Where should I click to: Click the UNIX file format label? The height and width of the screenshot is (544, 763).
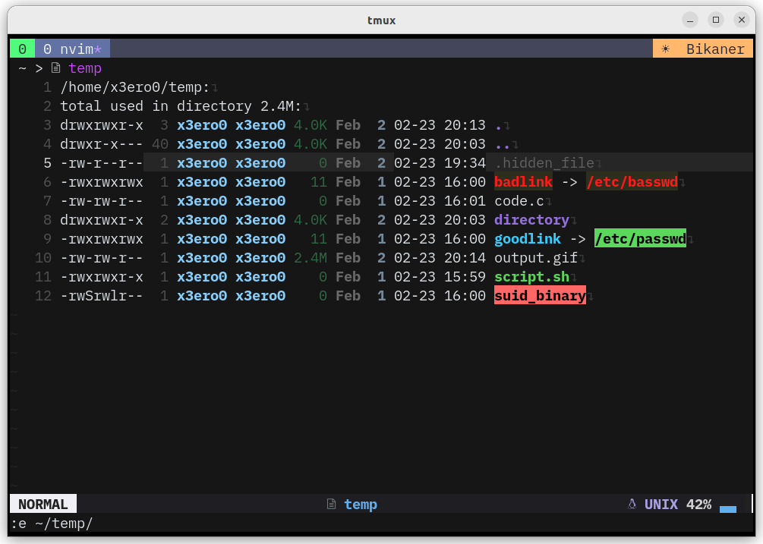point(661,504)
